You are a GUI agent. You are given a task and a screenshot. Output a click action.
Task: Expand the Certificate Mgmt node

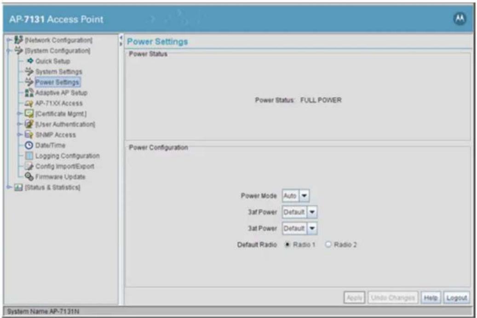[20, 114]
